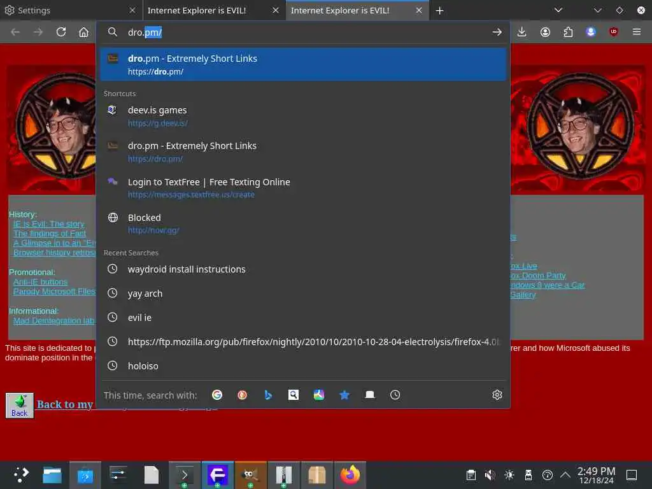
Task: Open brightness tray icon
Action: tap(509, 475)
